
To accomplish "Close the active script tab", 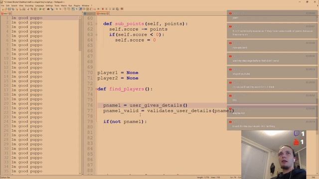I will coord(108,13).
